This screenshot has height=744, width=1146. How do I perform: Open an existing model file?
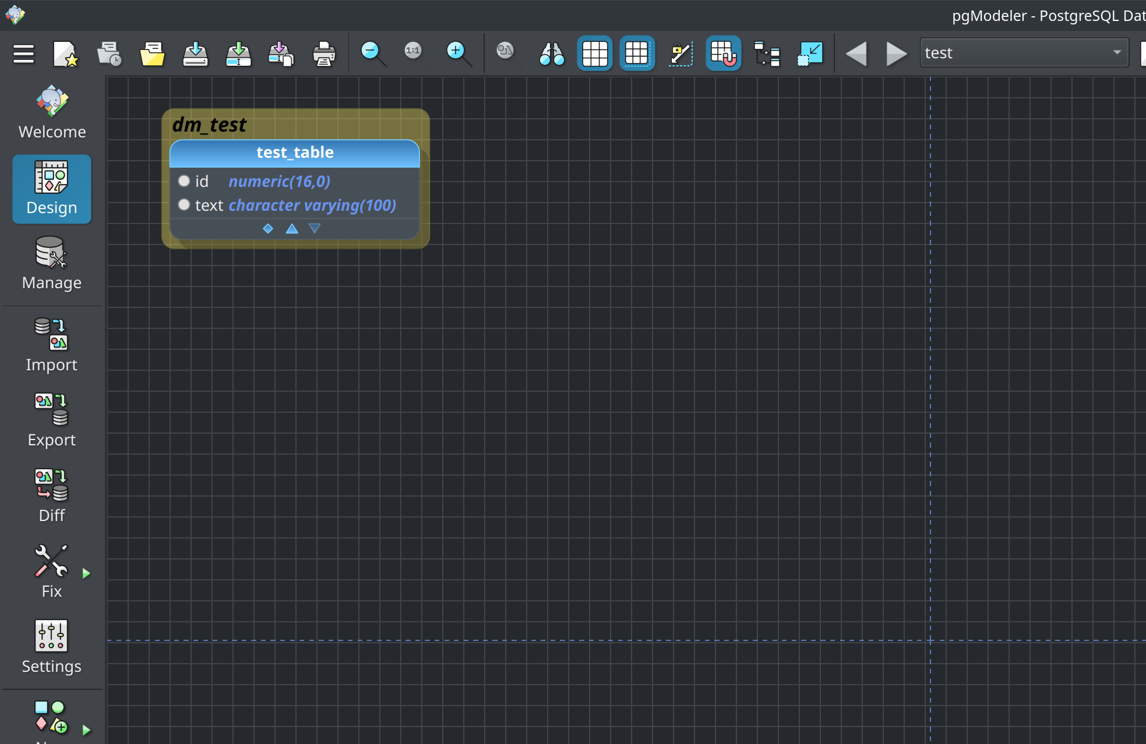click(x=152, y=54)
